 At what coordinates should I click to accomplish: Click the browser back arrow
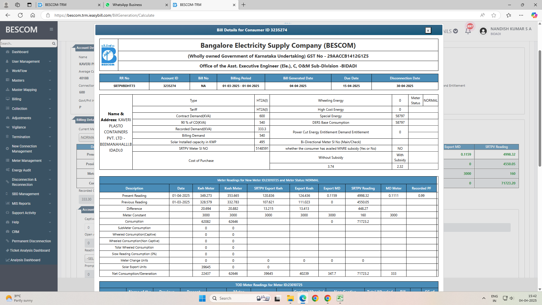click(8, 15)
